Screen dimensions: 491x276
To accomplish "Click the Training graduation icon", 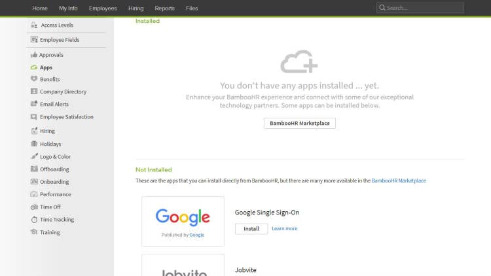I will (34, 232).
